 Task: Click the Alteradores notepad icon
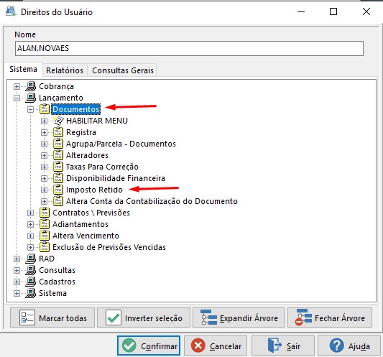[x=58, y=155]
